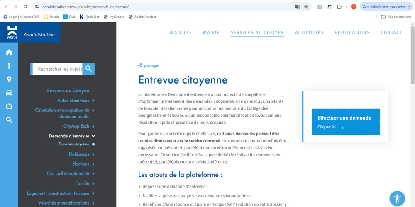
Task: Click the map location pin icon
Action: coord(9,79)
